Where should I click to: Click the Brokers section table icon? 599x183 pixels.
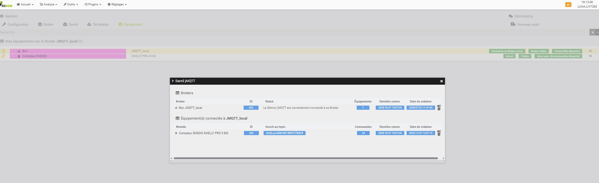(x=178, y=93)
